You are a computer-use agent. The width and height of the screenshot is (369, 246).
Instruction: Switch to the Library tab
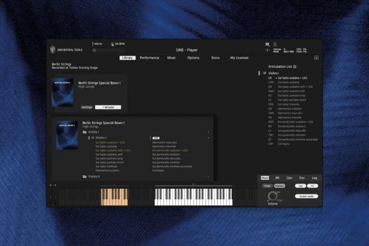[x=128, y=58]
